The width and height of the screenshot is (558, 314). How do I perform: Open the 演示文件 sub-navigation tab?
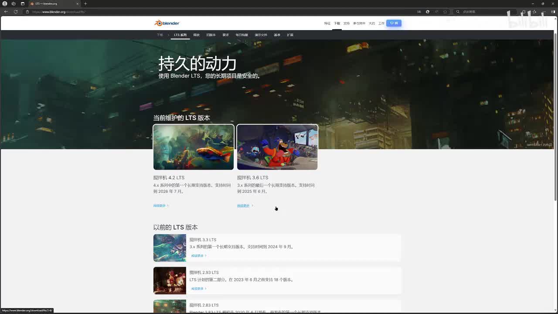[261, 35]
